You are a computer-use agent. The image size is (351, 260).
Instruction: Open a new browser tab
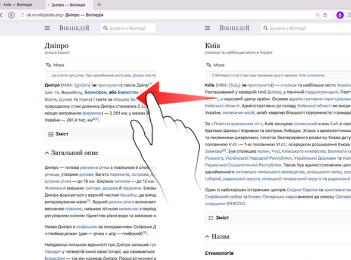(x=99, y=5)
